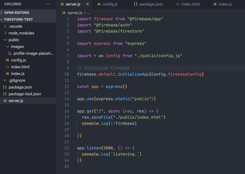Open package-lock.json in the file tree
The height and width of the screenshot is (174, 245).
(x=28, y=94)
